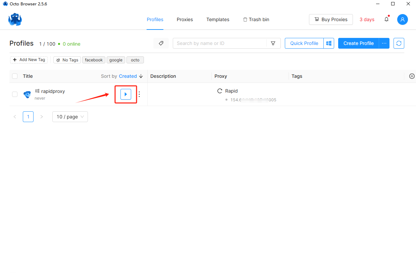Viewport: 416px width, 273px height.
Task: Open user account avatar menu
Action: click(x=403, y=19)
